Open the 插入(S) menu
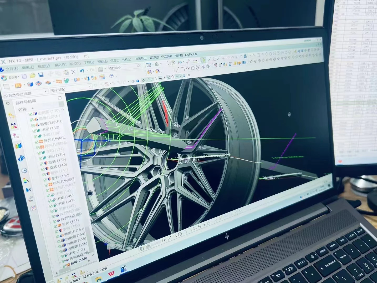The width and height of the screenshot is (377, 283). click(x=60, y=65)
